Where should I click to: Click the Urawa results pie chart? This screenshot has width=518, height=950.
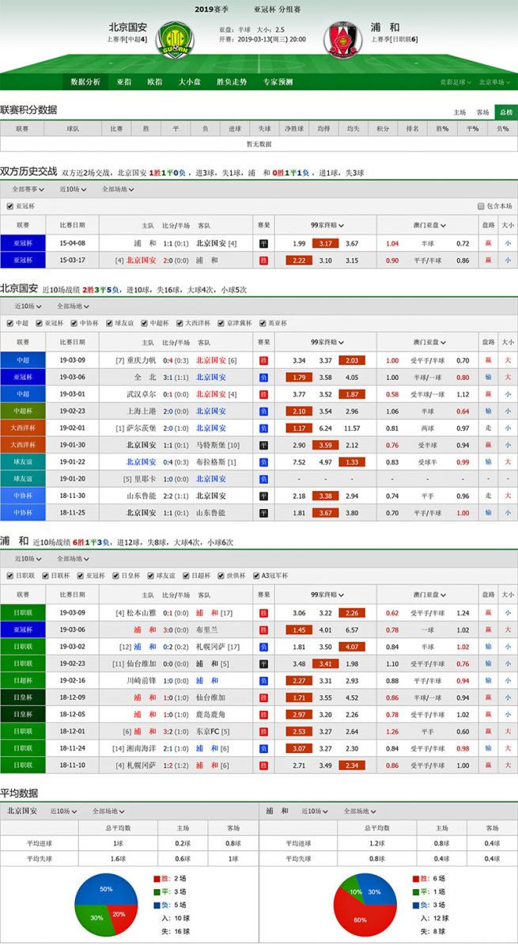click(365, 906)
